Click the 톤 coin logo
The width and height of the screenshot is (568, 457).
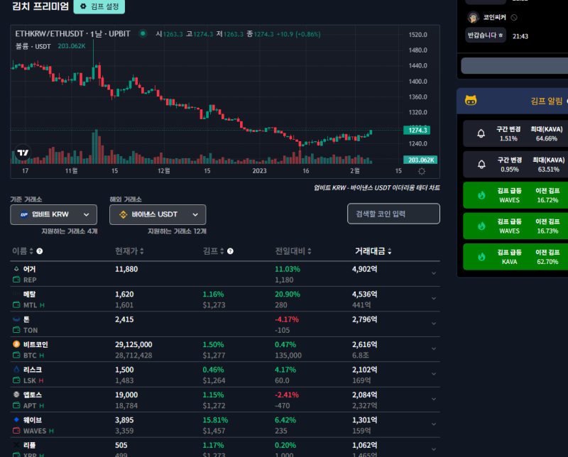(x=16, y=319)
